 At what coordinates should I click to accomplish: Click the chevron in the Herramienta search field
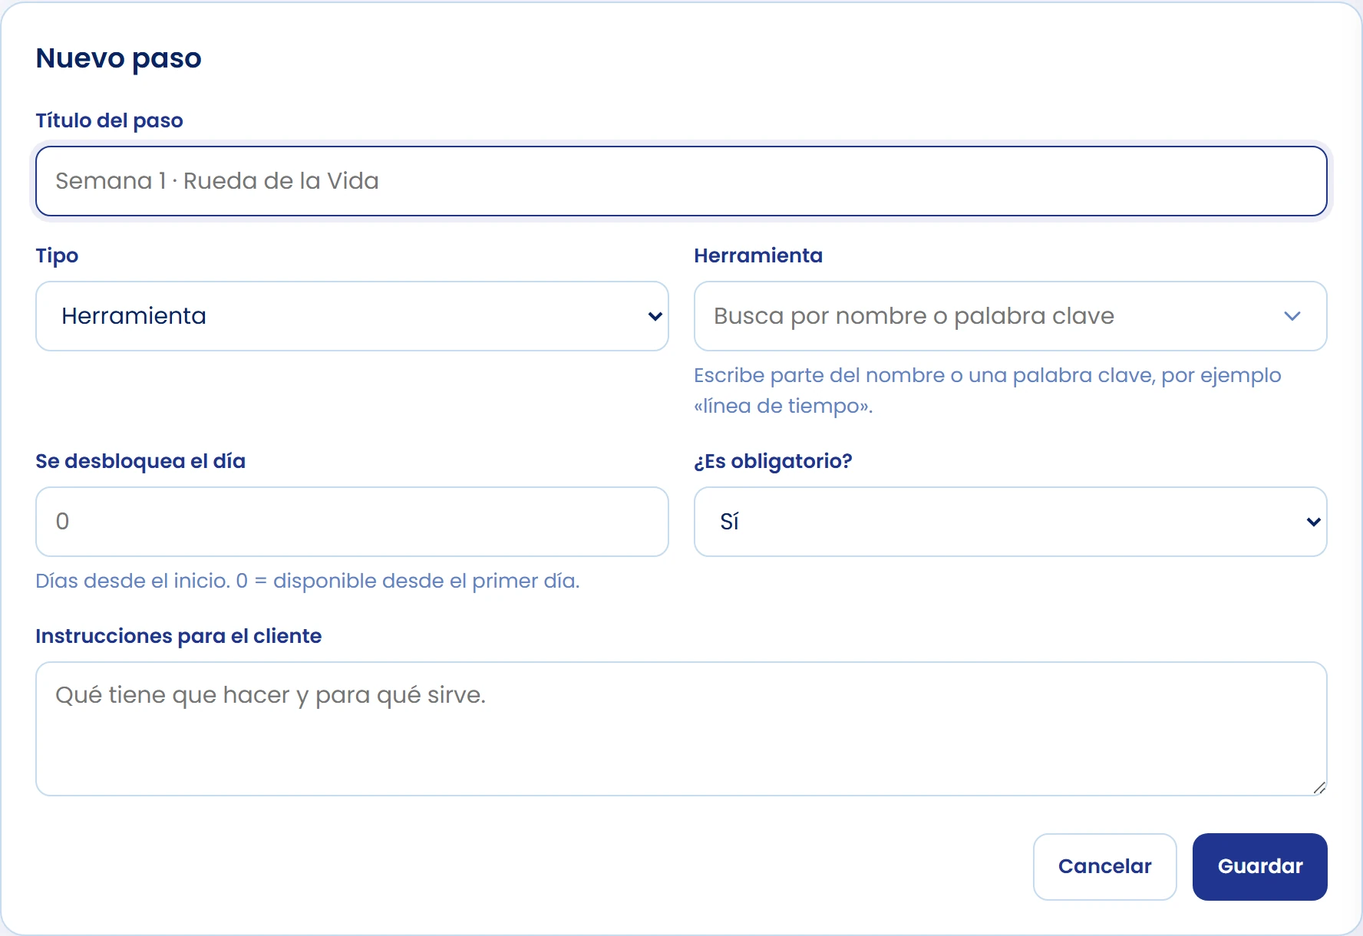(x=1292, y=316)
